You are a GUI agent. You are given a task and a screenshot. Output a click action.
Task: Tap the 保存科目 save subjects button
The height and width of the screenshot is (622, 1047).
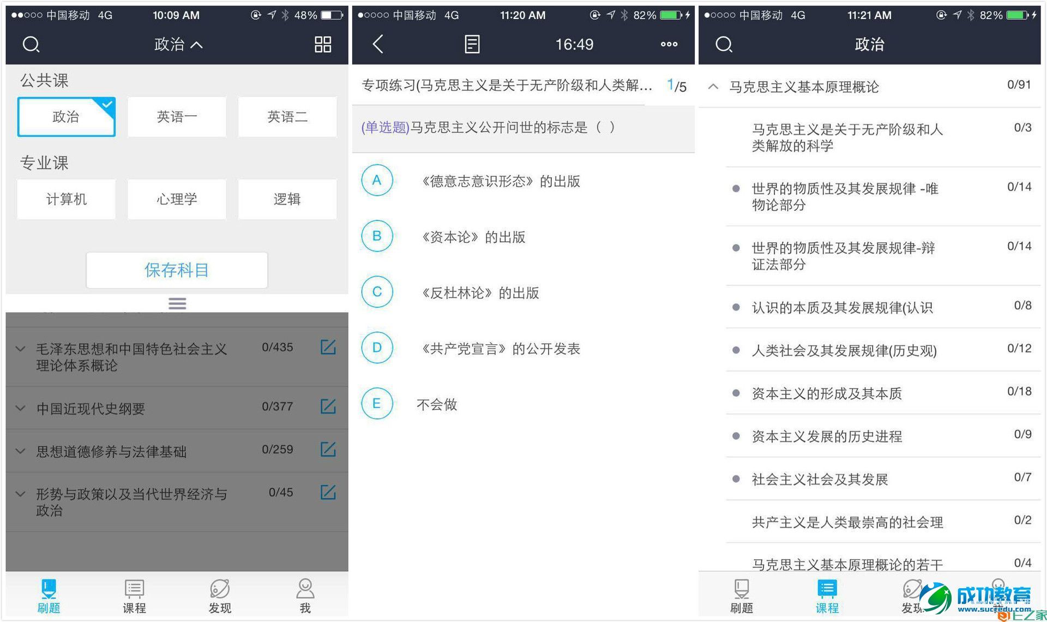(176, 270)
